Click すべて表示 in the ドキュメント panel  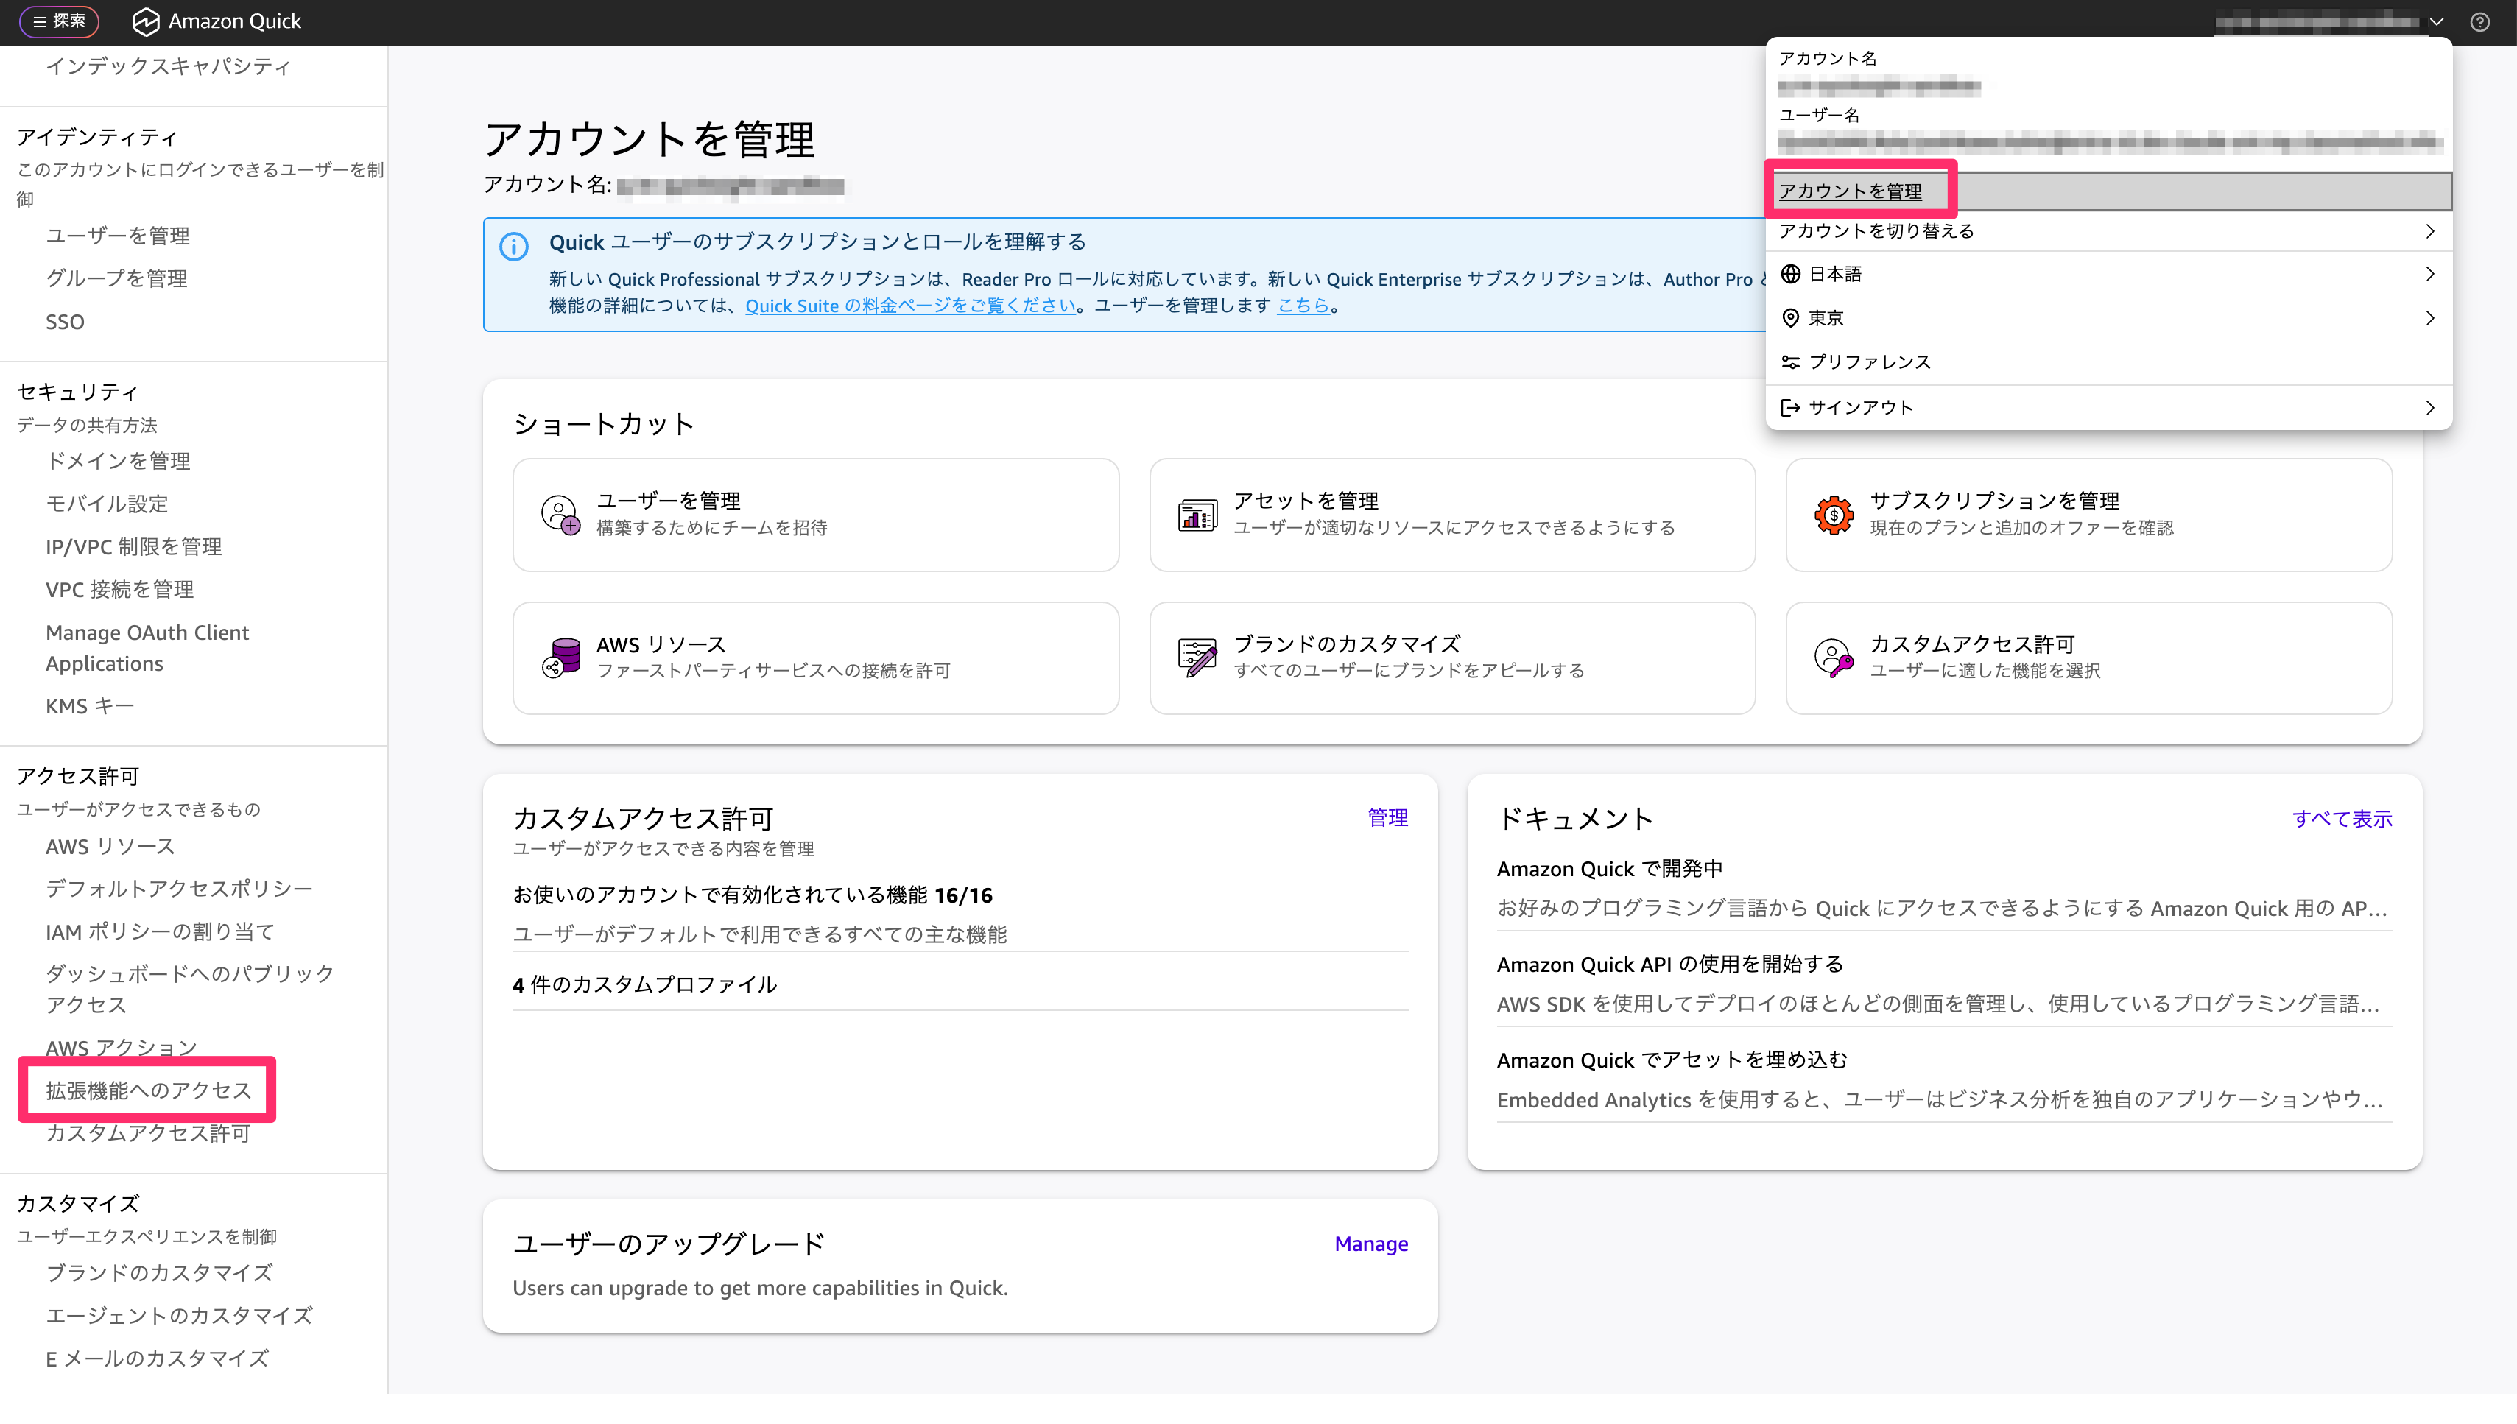pyautogui.click(x=2342, y=819)
